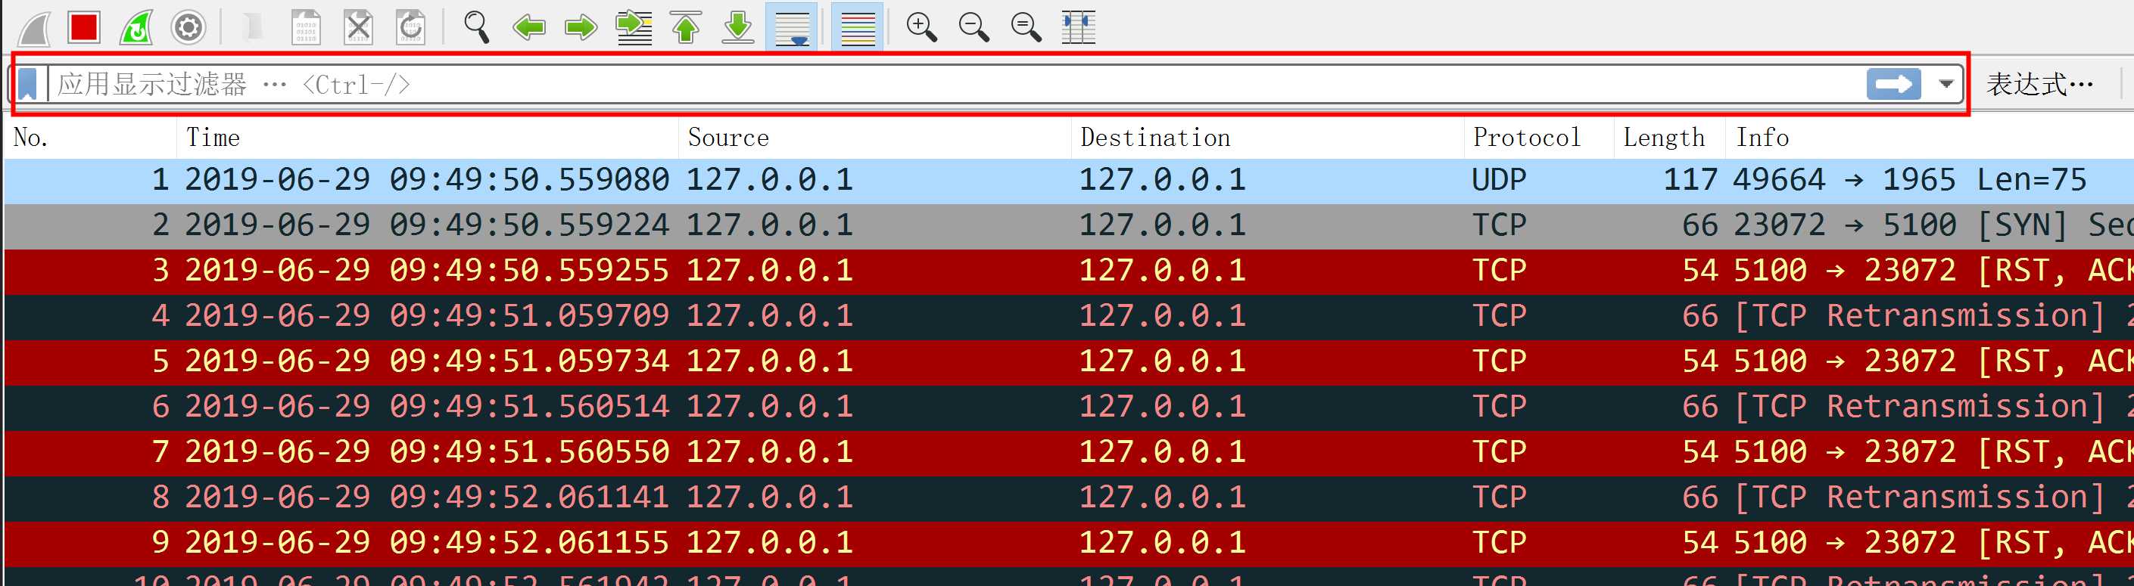Jump to the last packet icon

click(x=738, y=27)
